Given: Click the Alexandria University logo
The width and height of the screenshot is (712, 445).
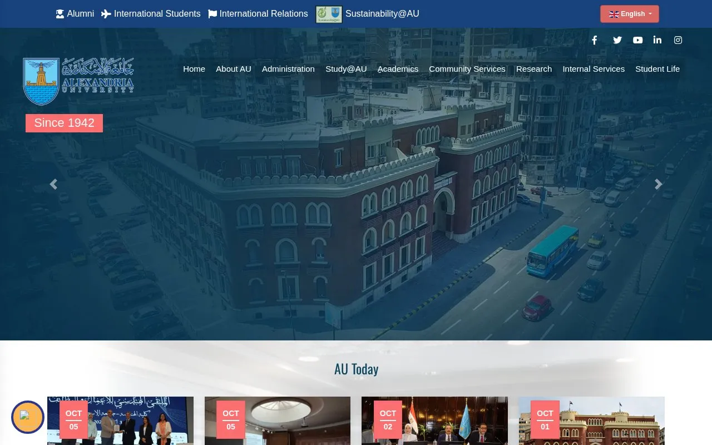Looking at the screenshot, I should pyautogui.click(x=78, y=81).
